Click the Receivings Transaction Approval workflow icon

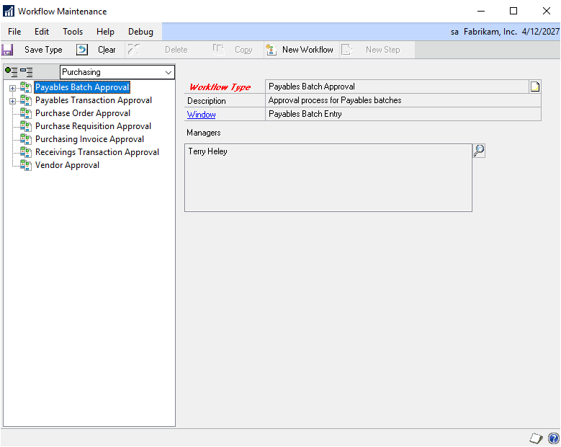(x=26, y=152)
